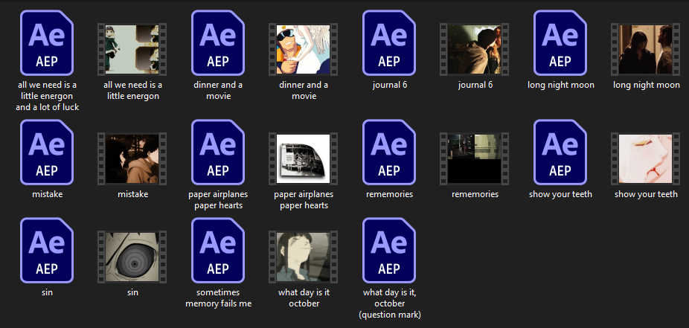
Task: Click the 'sometimes memory fails me' file name text
Action: click(219, 298)
